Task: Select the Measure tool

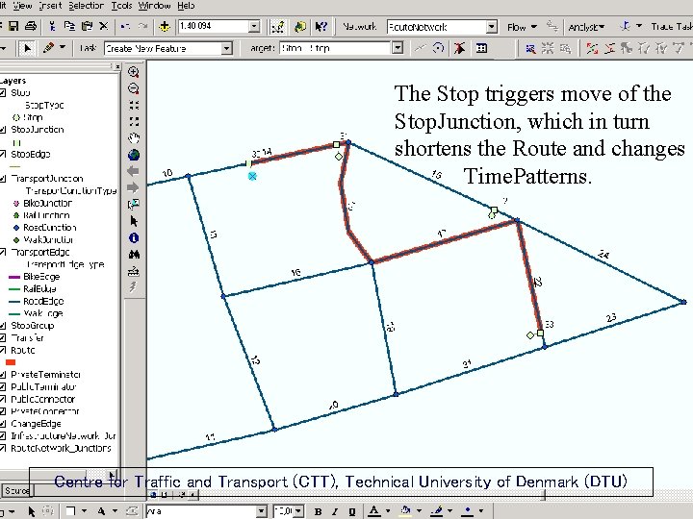Action: point(134,271)
